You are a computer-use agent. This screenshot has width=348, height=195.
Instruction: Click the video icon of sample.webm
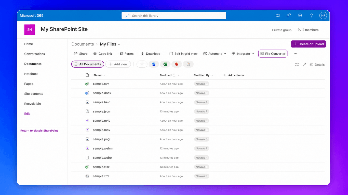[87, 148]
